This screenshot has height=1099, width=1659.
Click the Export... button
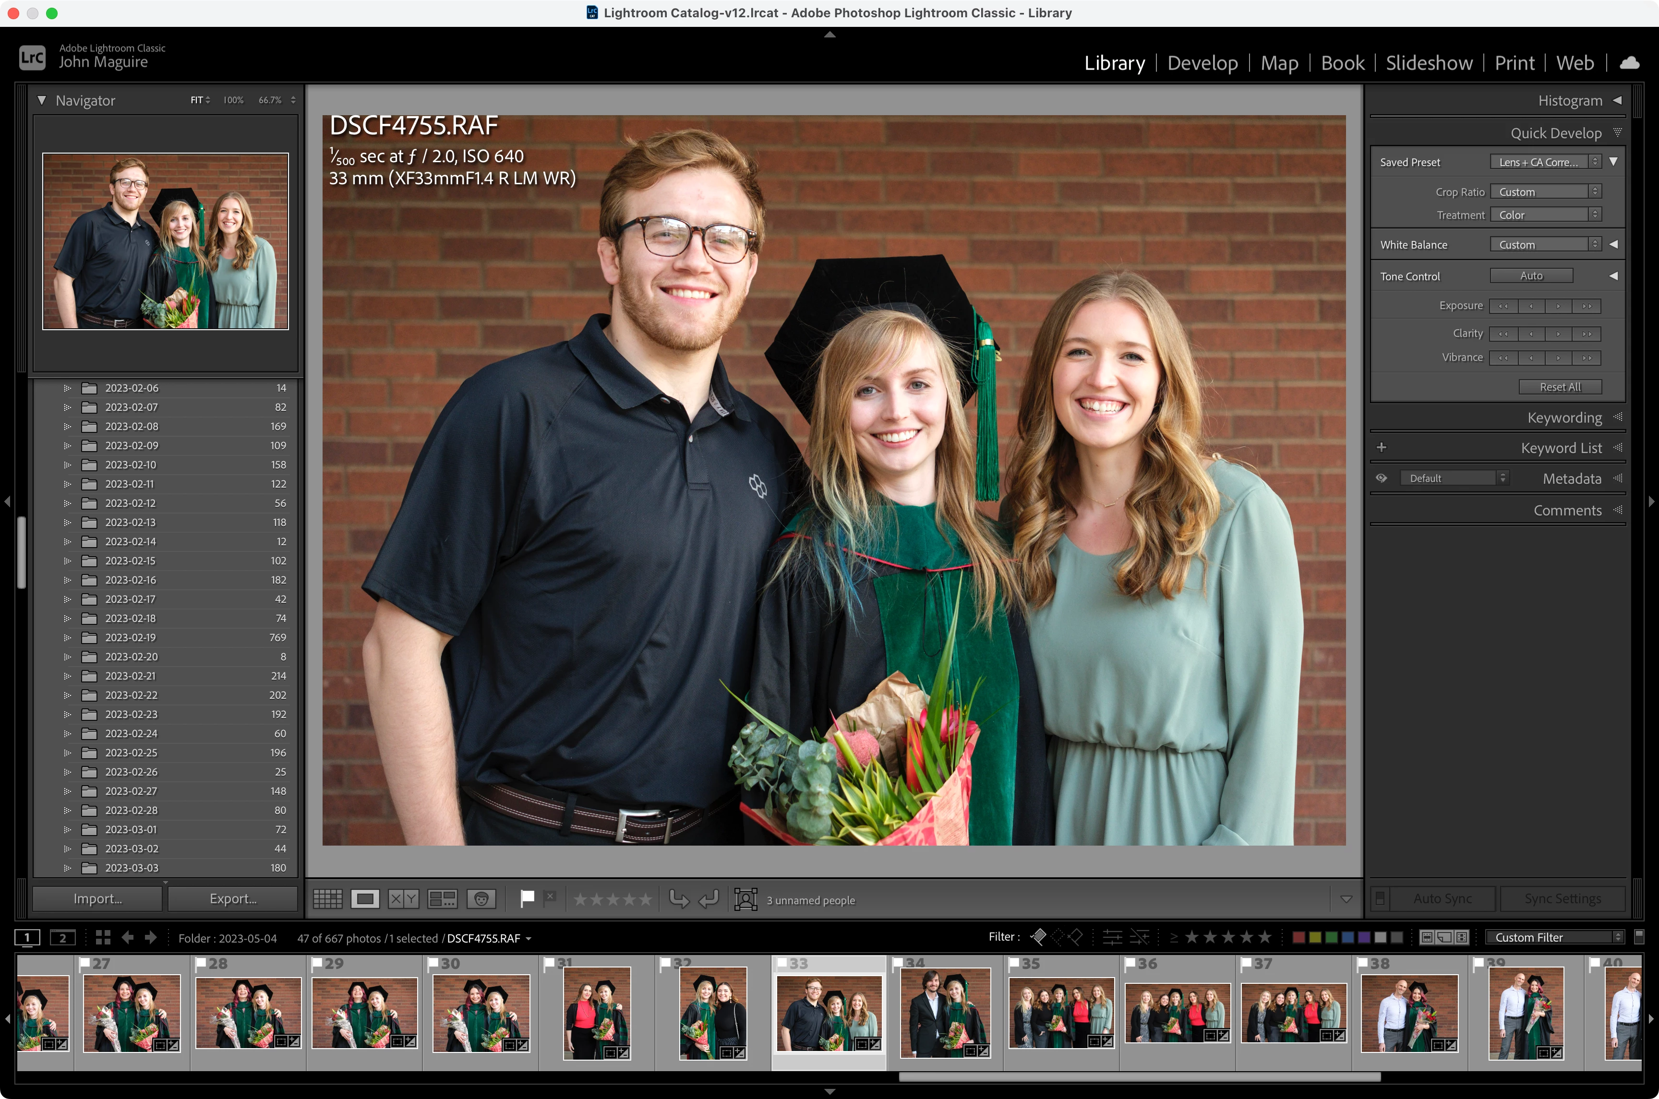(x=233, y=898)
